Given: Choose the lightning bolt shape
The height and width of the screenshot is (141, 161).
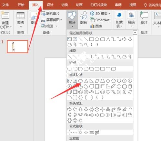Looking at the screenshot, I should click(114, 92).
